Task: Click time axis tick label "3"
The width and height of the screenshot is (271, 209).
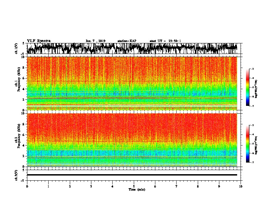Action: (91, 186)
